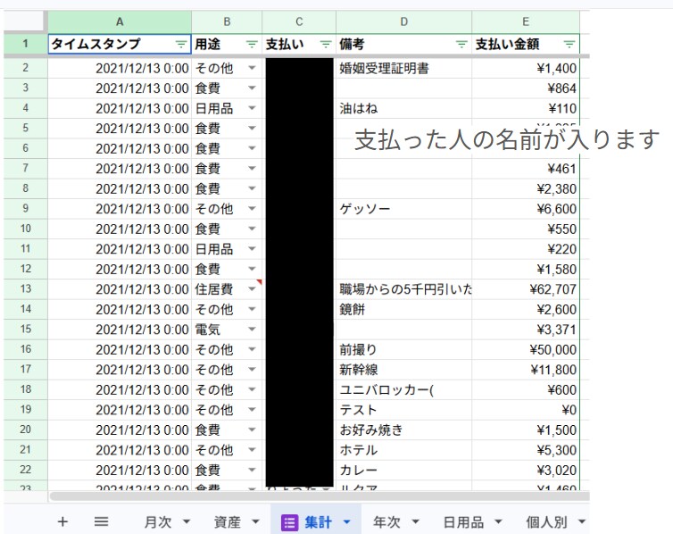Switch to the 個人別 sheet tab
673x534 pixels.
[x=546, y=522]
